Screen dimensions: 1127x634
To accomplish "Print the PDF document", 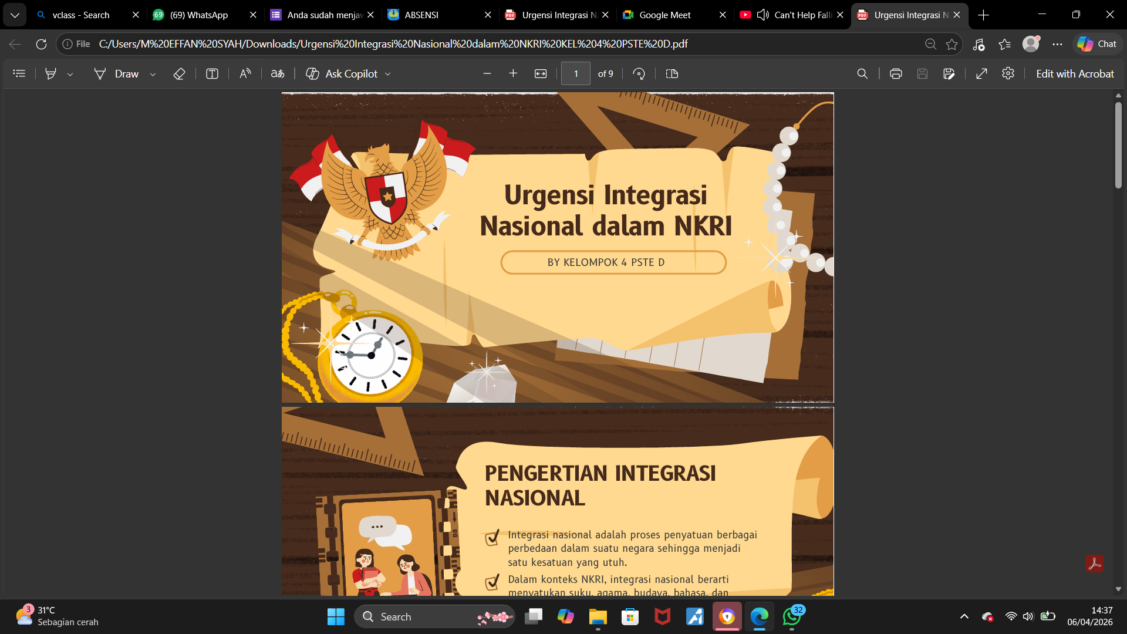I will (896, 73).
